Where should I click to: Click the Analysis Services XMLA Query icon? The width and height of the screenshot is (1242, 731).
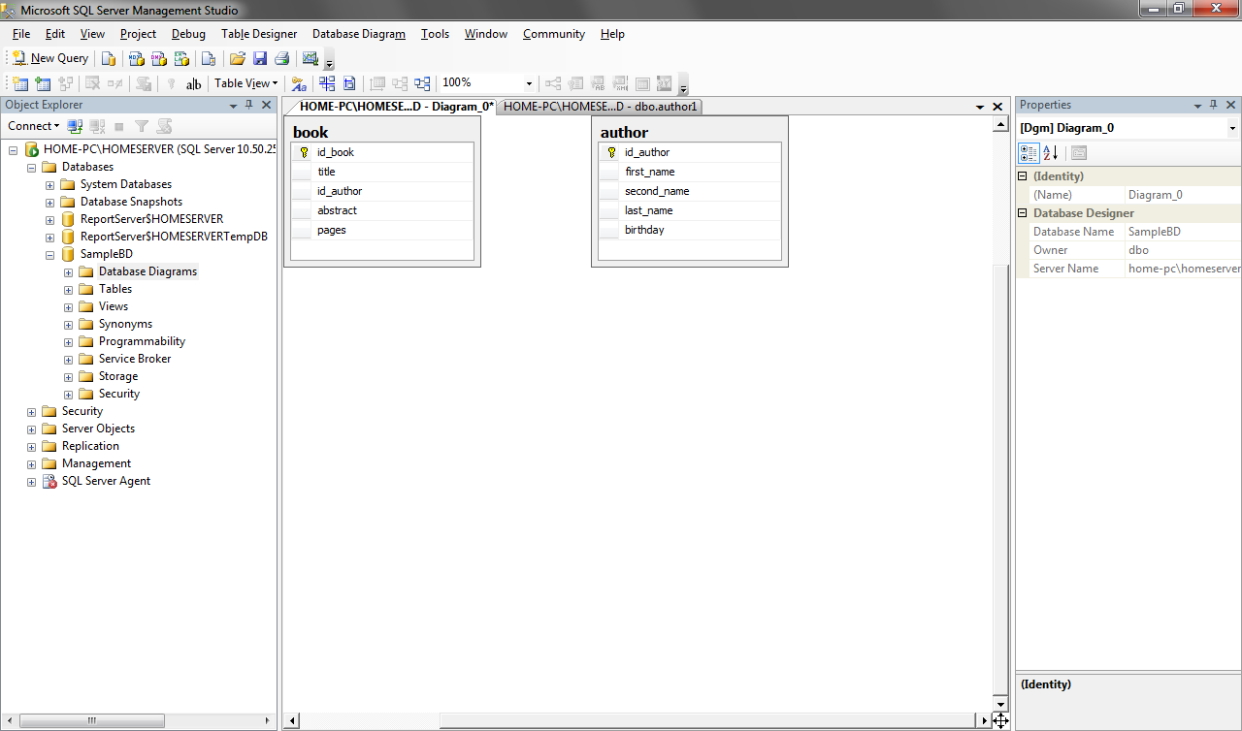(180, 58)
